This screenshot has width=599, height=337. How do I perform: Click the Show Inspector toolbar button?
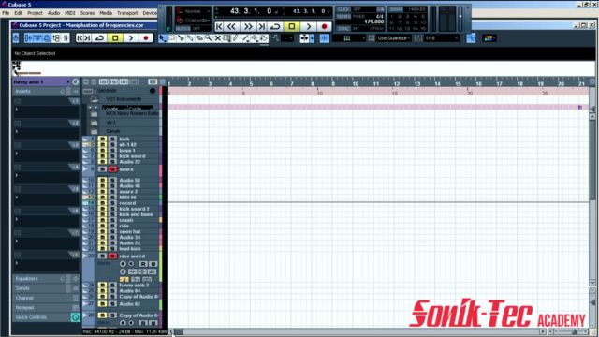[x=29, y=37]
